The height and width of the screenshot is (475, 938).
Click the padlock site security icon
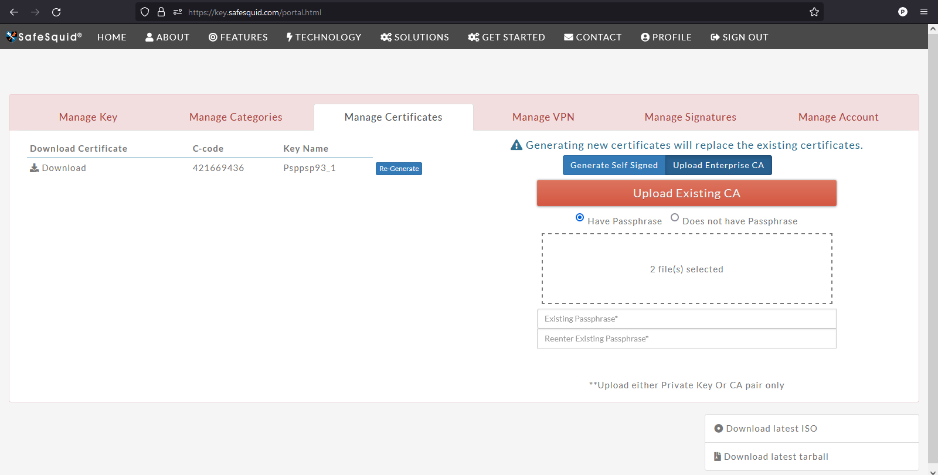point(161,12)
